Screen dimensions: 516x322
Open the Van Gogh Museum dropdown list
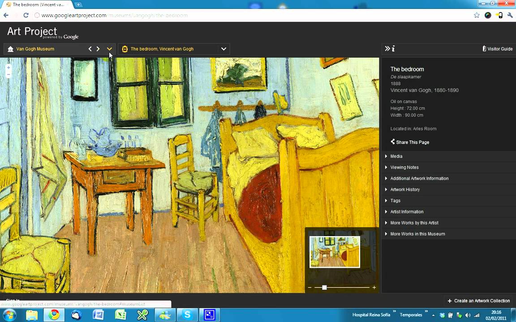[110, 49]
